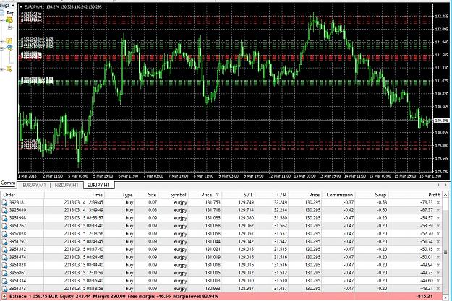Sort trades by the Symbol column
This screenshot has width=452, height=301.
174,195
